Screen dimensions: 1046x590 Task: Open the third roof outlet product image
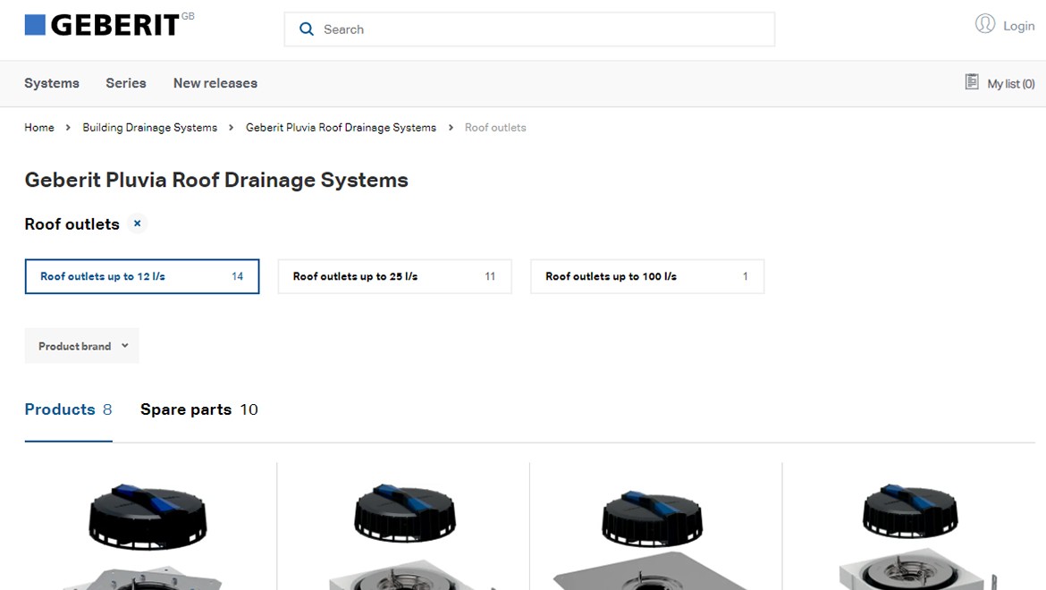[653, 539]
